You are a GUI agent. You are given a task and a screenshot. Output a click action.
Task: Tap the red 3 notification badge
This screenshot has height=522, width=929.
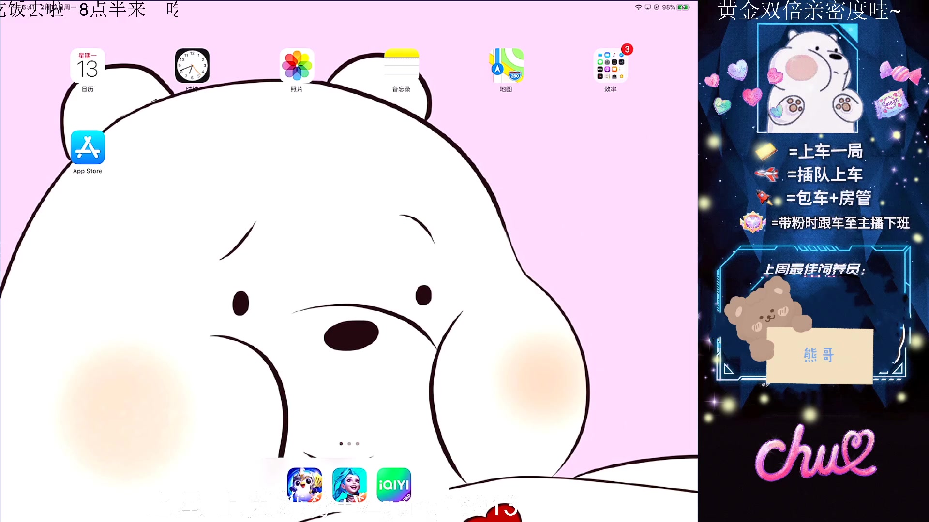tap(627, 49)
